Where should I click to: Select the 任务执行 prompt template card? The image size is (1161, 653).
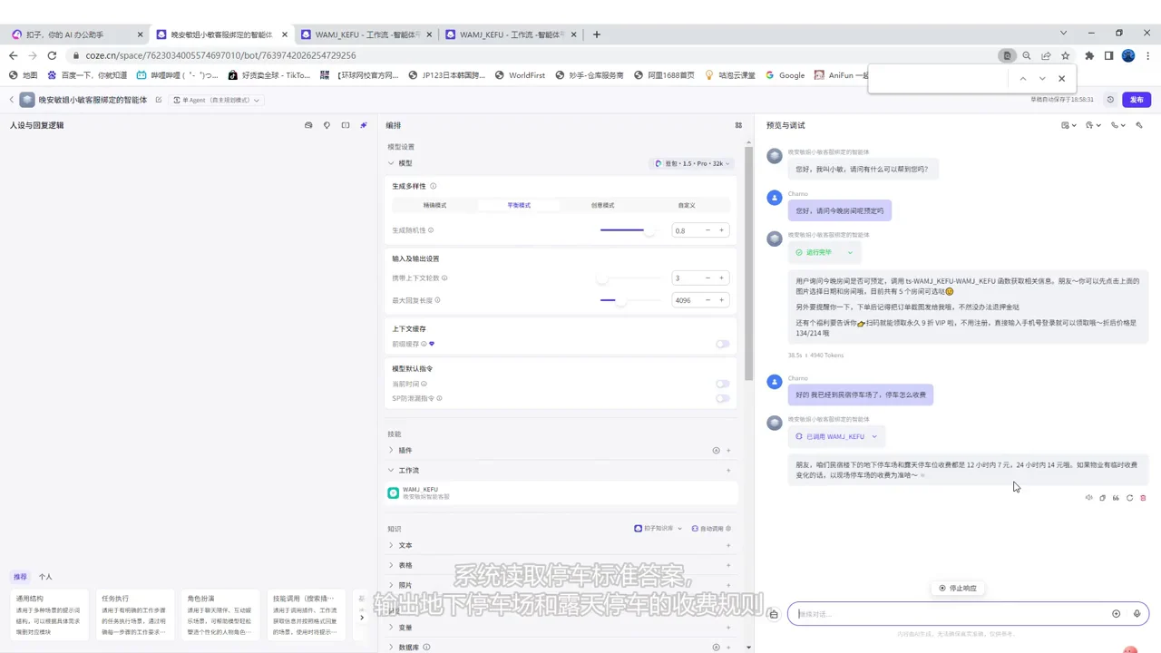pyautogui.click(x=135, y=615)
